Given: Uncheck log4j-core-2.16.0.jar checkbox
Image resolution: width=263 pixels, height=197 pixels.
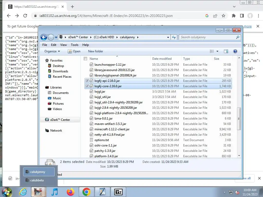Looking at the screenshot, I should (87, 86).
